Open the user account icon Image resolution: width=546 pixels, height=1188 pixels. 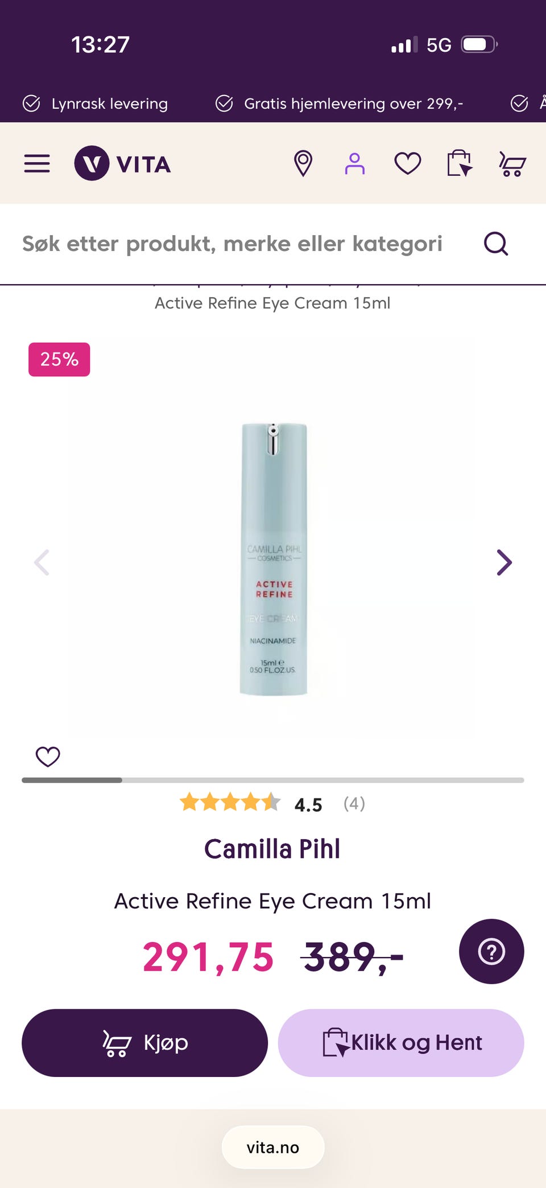click(x=354, y=163)
